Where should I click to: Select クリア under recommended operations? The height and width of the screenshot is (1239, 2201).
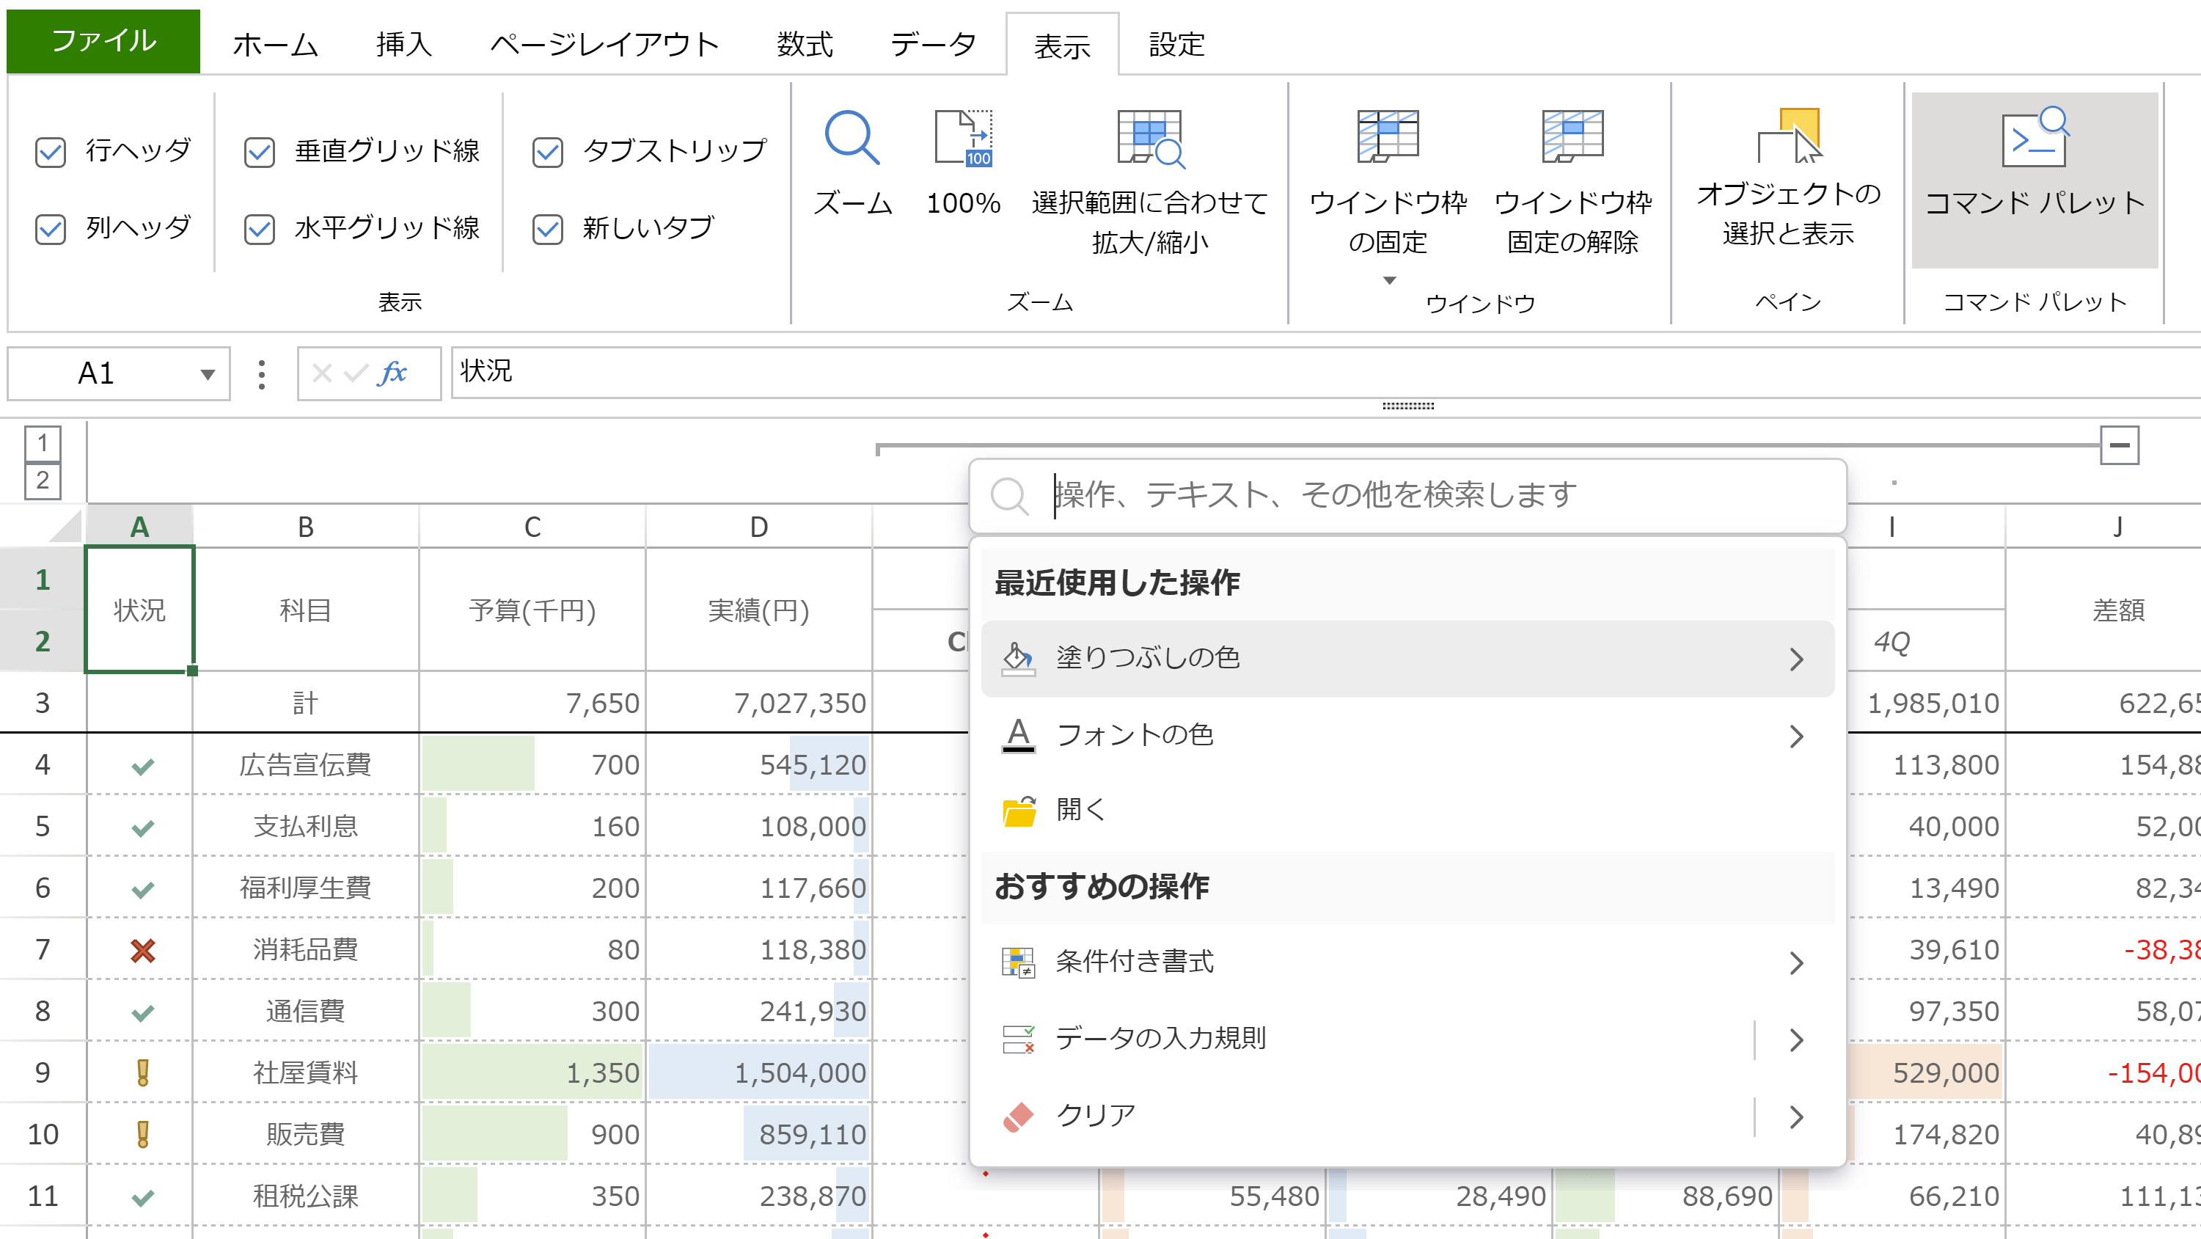click(x=1096, y=1114)
